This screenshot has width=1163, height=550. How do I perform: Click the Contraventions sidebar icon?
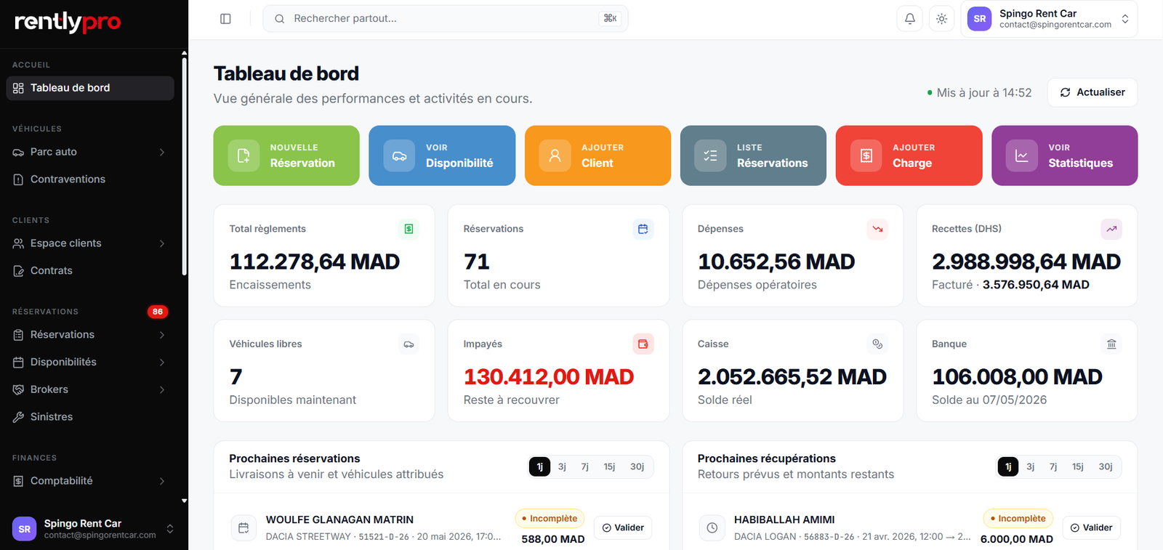(18, 179)
